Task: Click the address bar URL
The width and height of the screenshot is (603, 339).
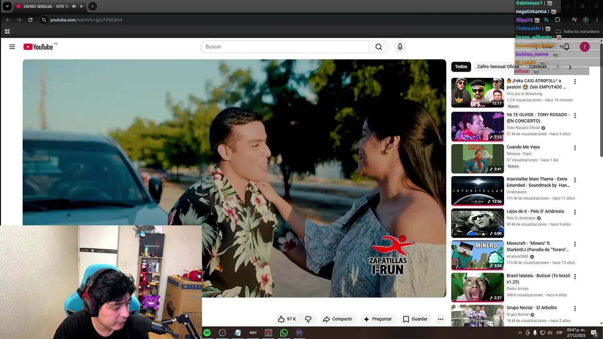Action: (x=86, y=20)
